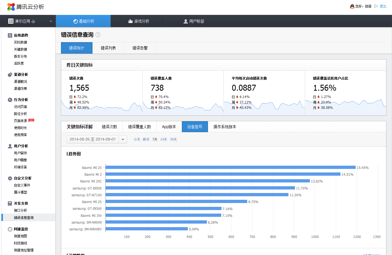Click the 用户分析 person icon in sidebar
The image size is (392, 255).
point(10,146)
